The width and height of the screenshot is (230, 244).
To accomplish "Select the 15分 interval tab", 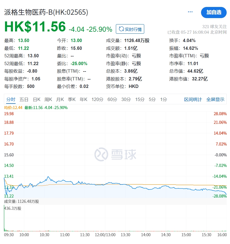I will tap(140, 99).
